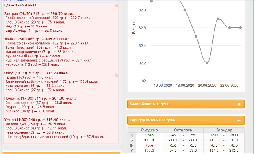Click the Еда — 1745.4 ккал total line

coord(21,5)
